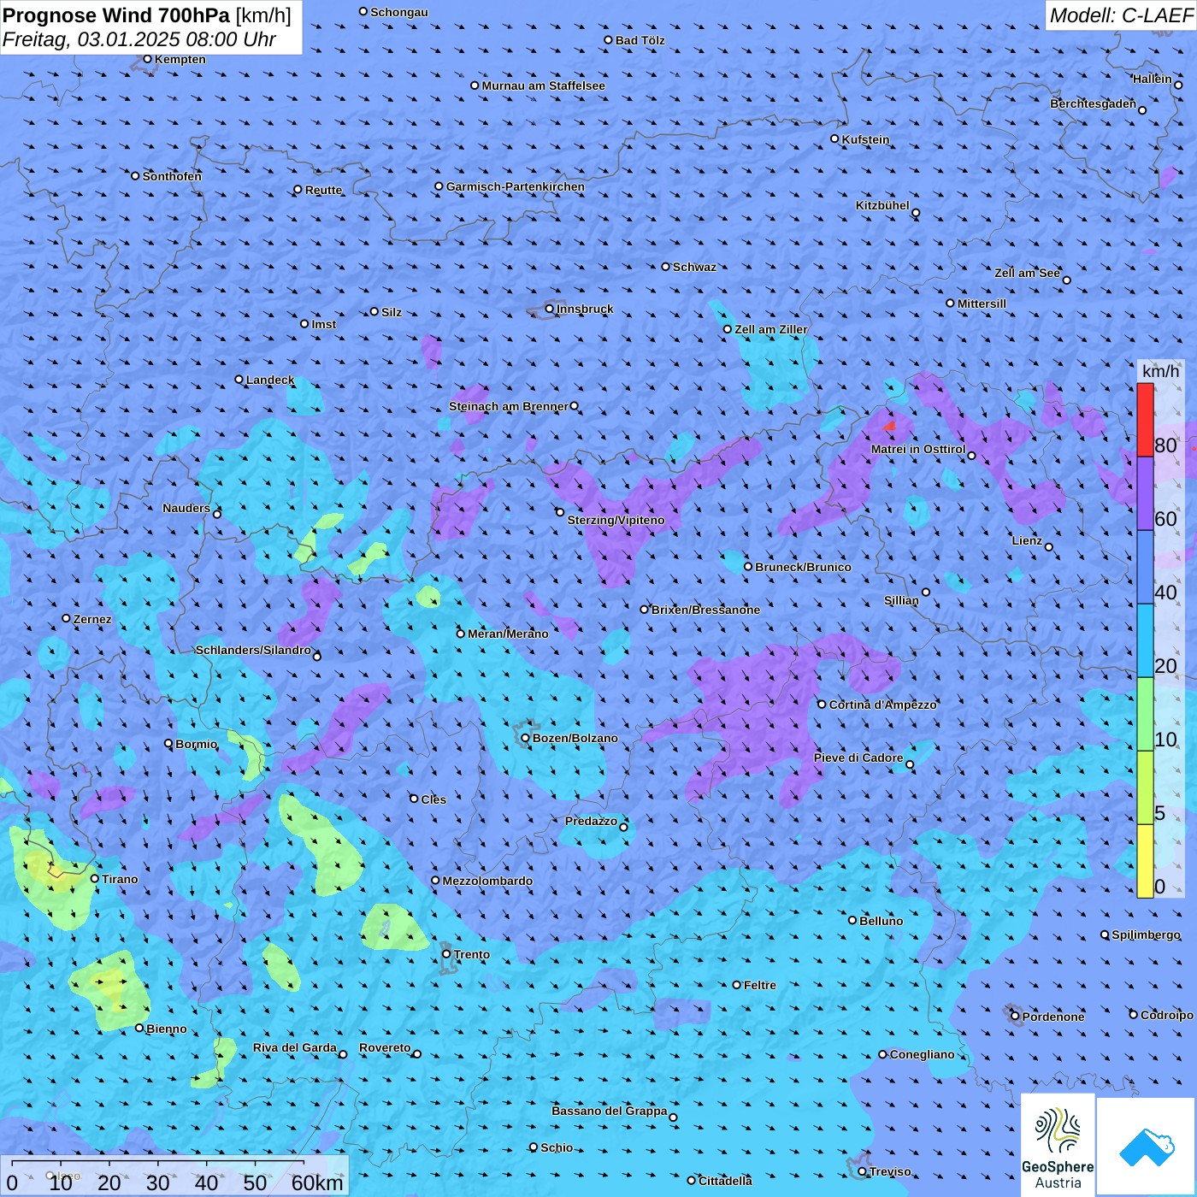
Task: Select the Tirano city label
Action: coord(120,879)
